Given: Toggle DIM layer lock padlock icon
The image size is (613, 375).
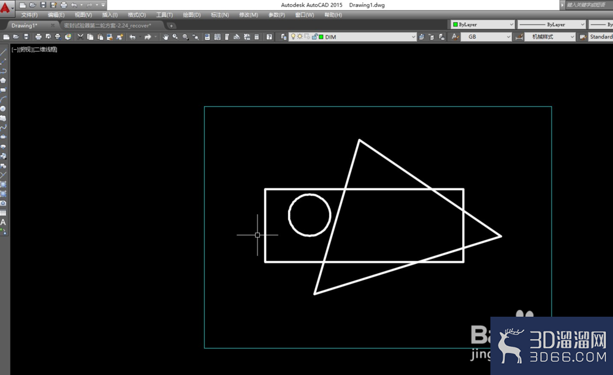Looking at the screenshot, I should (314, 37).
